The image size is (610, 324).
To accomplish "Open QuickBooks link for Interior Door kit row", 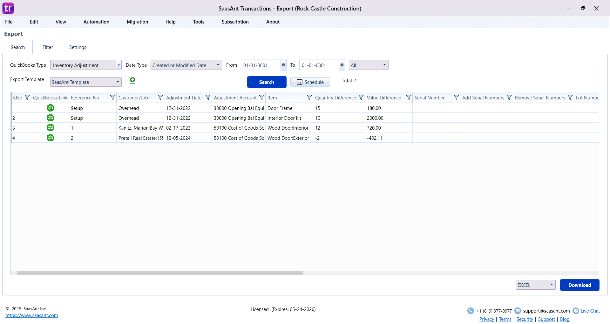I will pyautogui.click(x=50, y=118).
